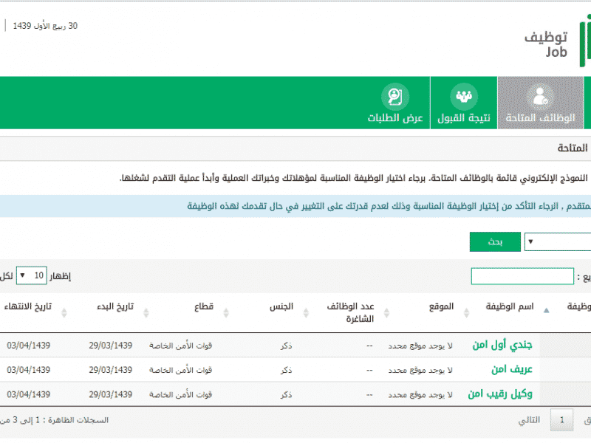Focus the table quick-search input field
The height and width of the screenshot is (443, 591).
pos(522,276)
